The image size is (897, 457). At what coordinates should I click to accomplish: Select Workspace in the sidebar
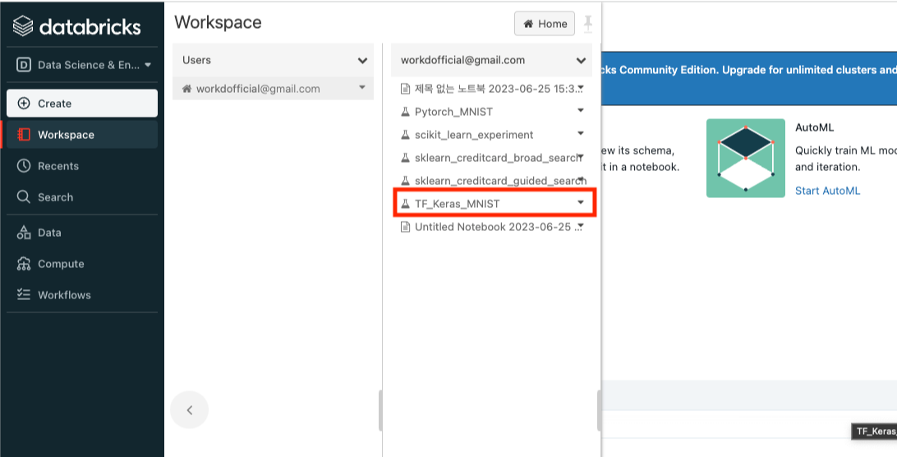click(x=82, y=135)
